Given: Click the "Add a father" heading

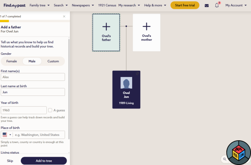Looking at the screenshot, I should (x=11, y=27).
